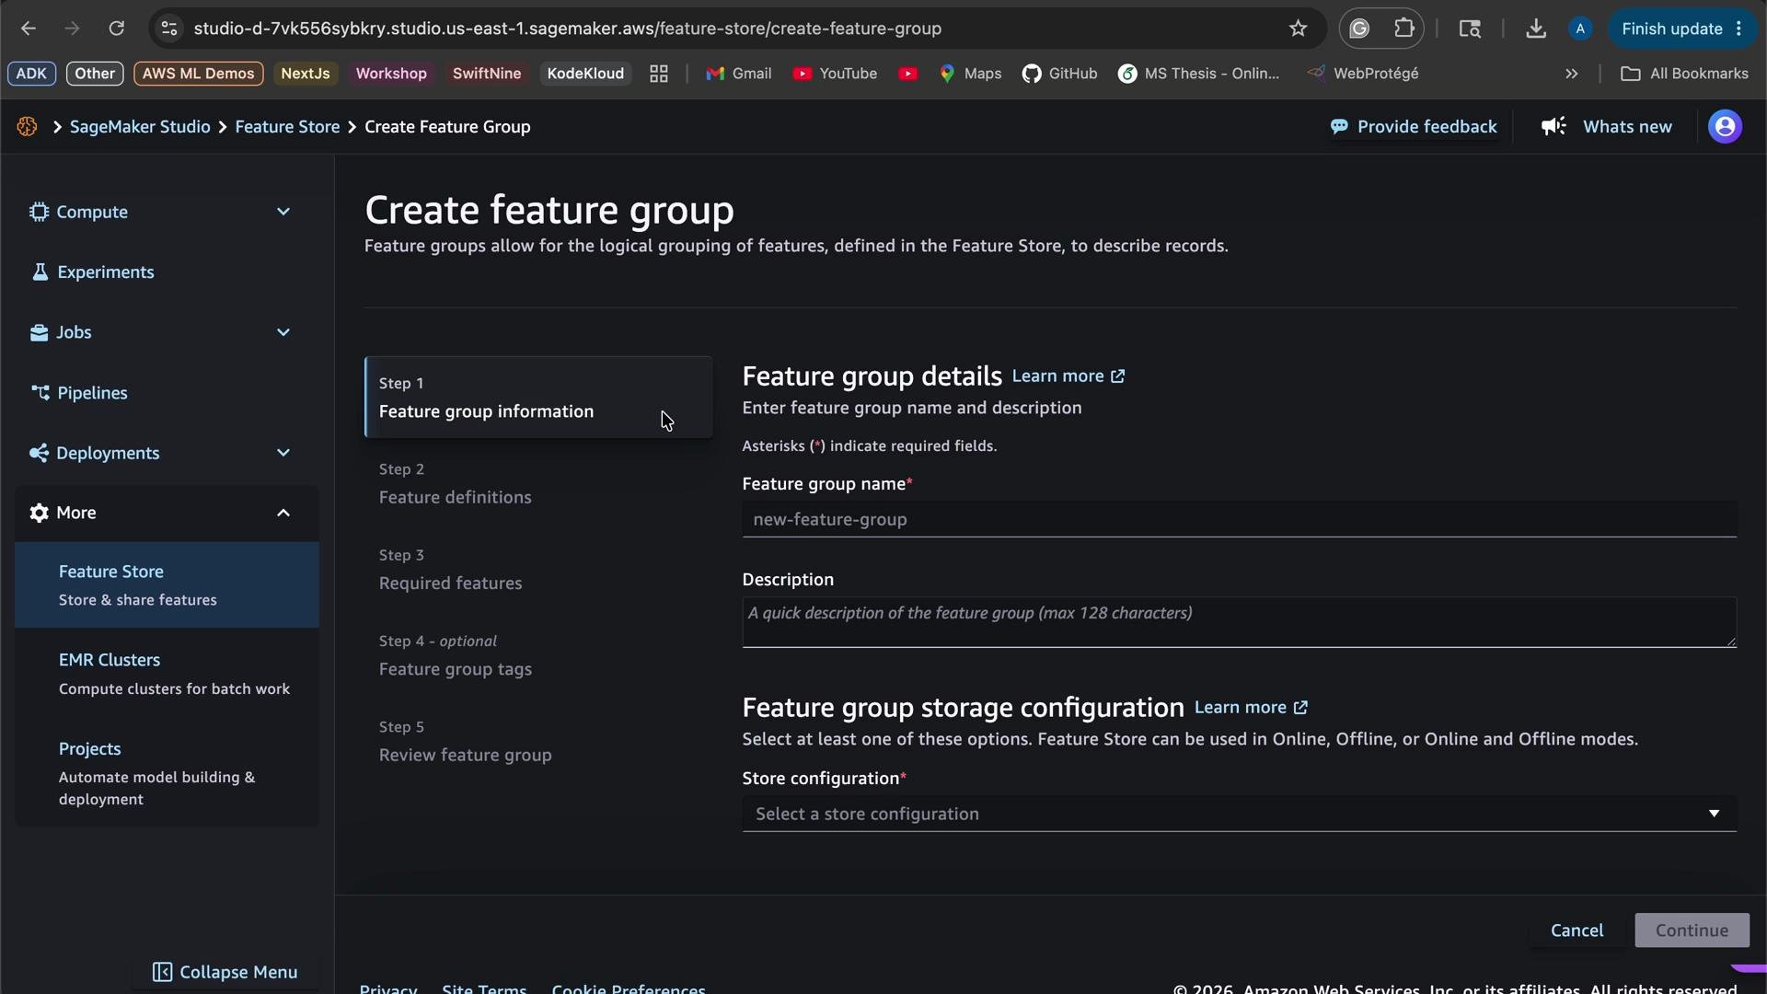Open AWS ML Demos bookmark folder
Image resolution: width=1767 pixels, height=994 pixels.
click(x=198, y=74)
